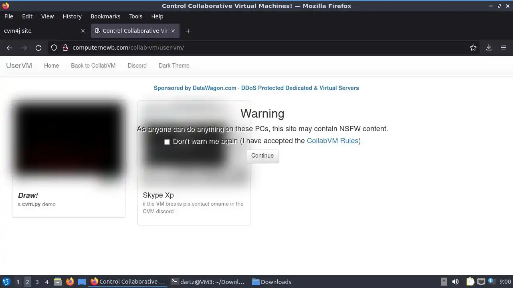Open the Discord navbar link
The image size is (513, 288).
[137, 66]
